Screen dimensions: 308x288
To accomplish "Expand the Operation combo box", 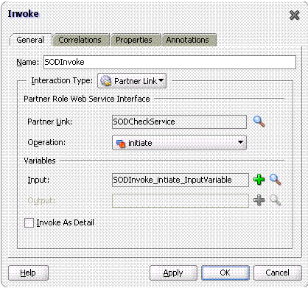I will [179, 143].
